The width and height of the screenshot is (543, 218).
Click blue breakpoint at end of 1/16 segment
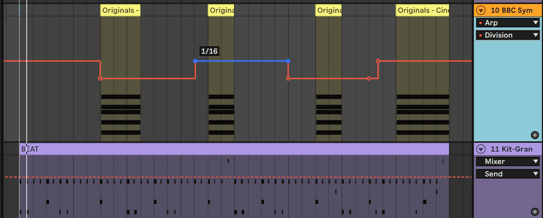288,61
